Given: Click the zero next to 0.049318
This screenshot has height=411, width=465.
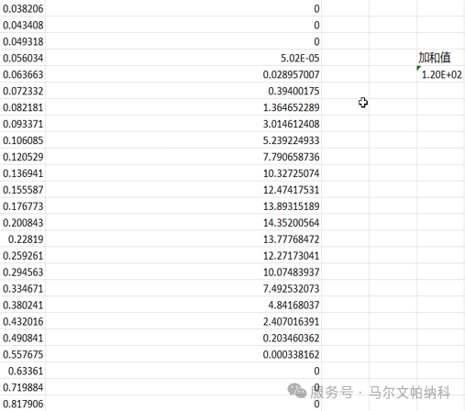Looking at the screenshot, I should coord(316,41).
